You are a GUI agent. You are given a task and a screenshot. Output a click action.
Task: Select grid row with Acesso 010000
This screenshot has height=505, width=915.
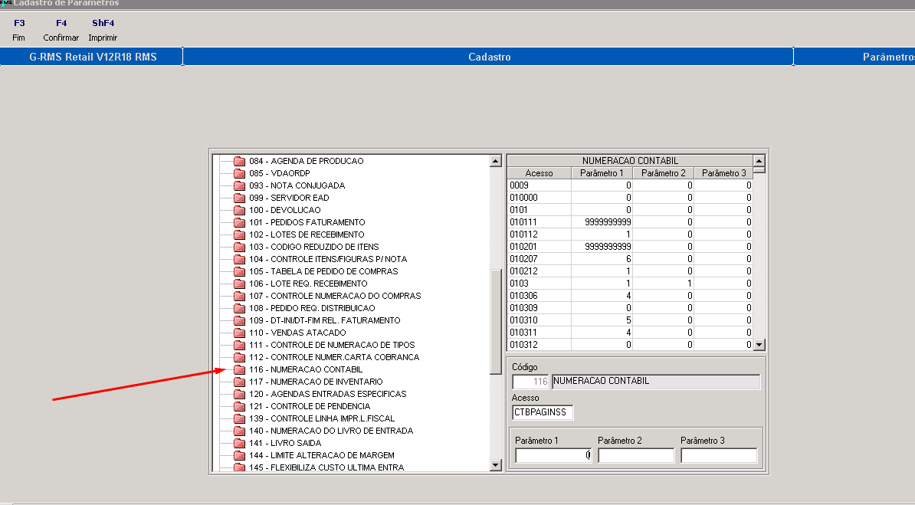click(630, 198)
